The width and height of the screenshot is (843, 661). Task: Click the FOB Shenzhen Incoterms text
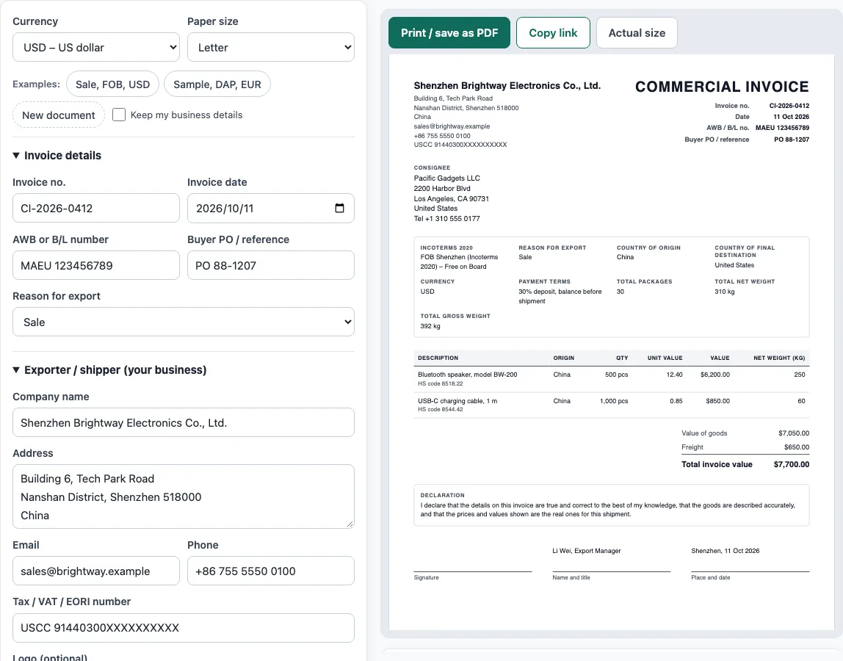pos(459,262)
